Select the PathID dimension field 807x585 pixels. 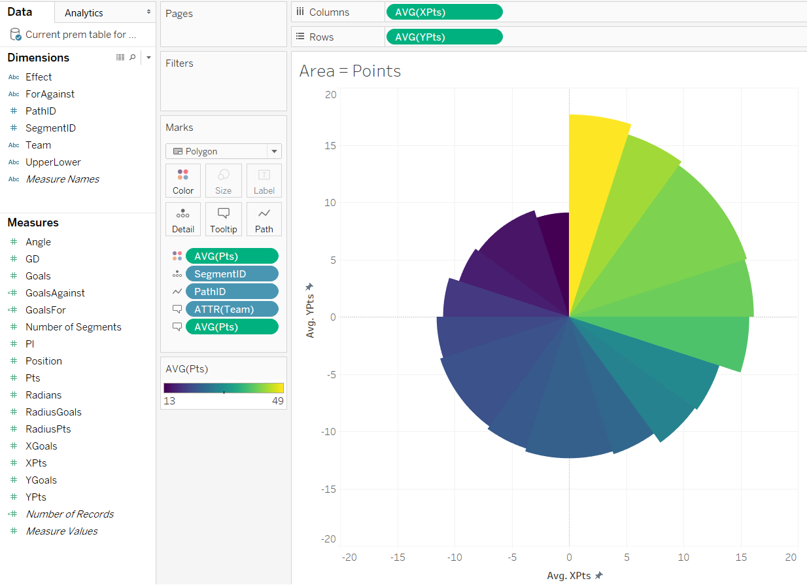[41, 111]
